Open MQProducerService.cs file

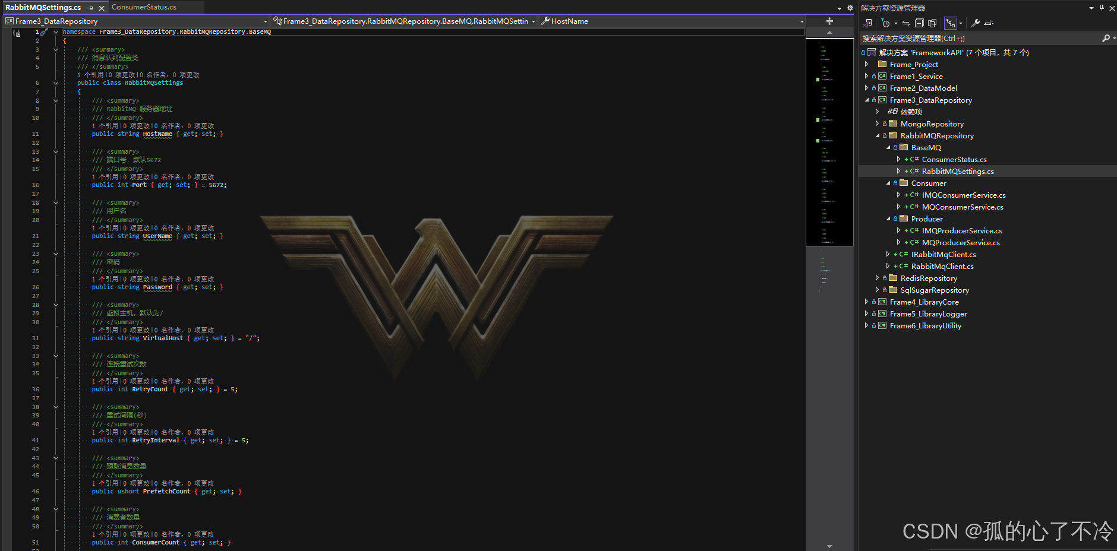pyautogui.click(x=961, y=242)
